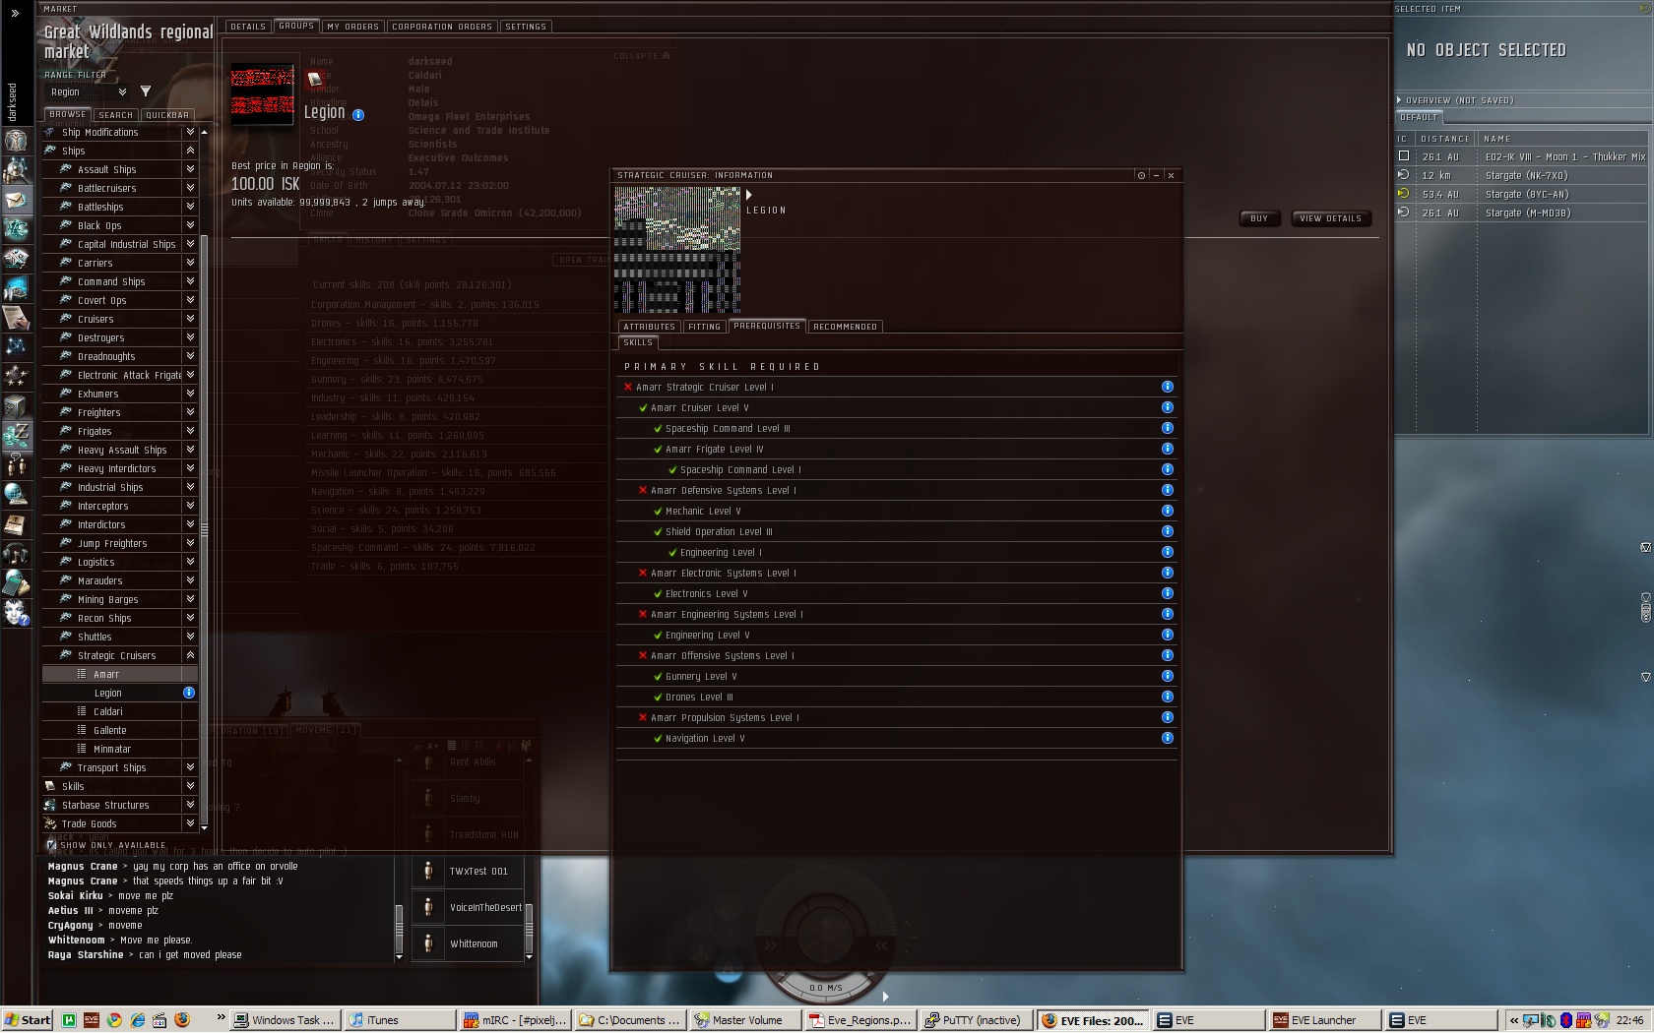Click the View Details button
The width and height of the screenshot is (1654, 1033).
[1330, 218]
